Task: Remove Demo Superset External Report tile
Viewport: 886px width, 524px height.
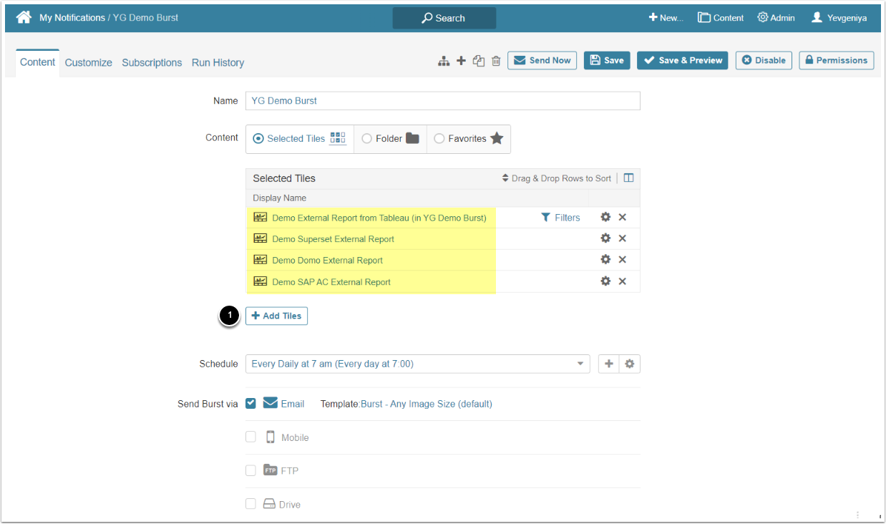Action: tap(623, 238)
